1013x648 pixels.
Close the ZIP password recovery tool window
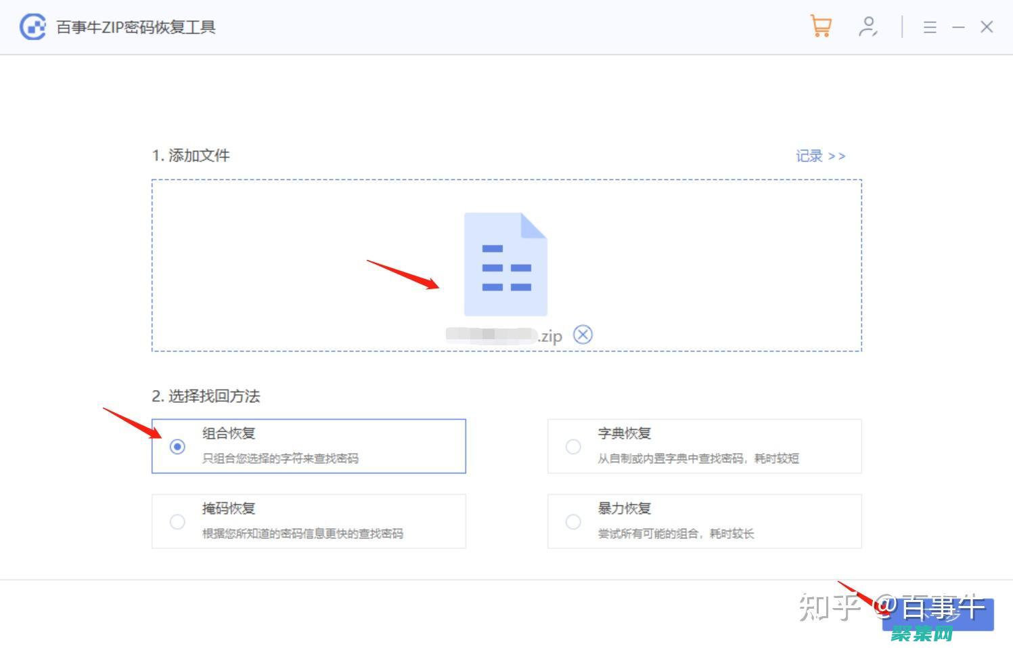(987, 27)
